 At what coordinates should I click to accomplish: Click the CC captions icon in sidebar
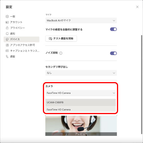coord(7,51)
